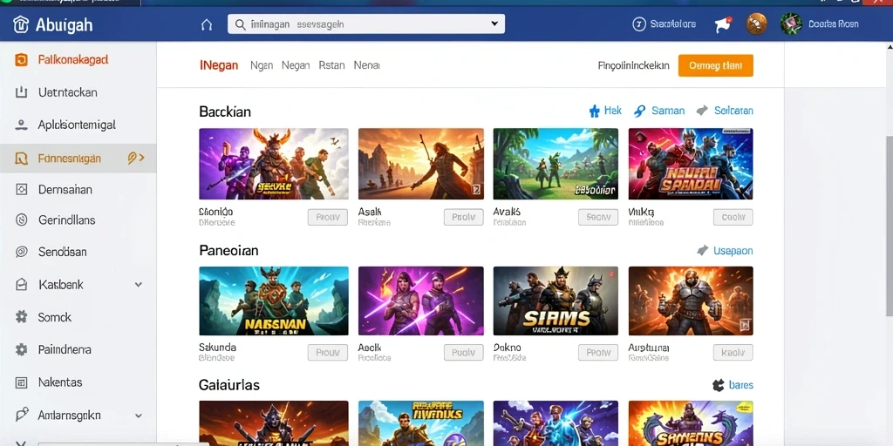This screenshot has height=446, width=893.
Task: Click the Usepaon link text
Action: pos(733,251)
